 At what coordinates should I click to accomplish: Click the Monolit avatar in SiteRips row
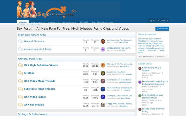tap(103, 73)
